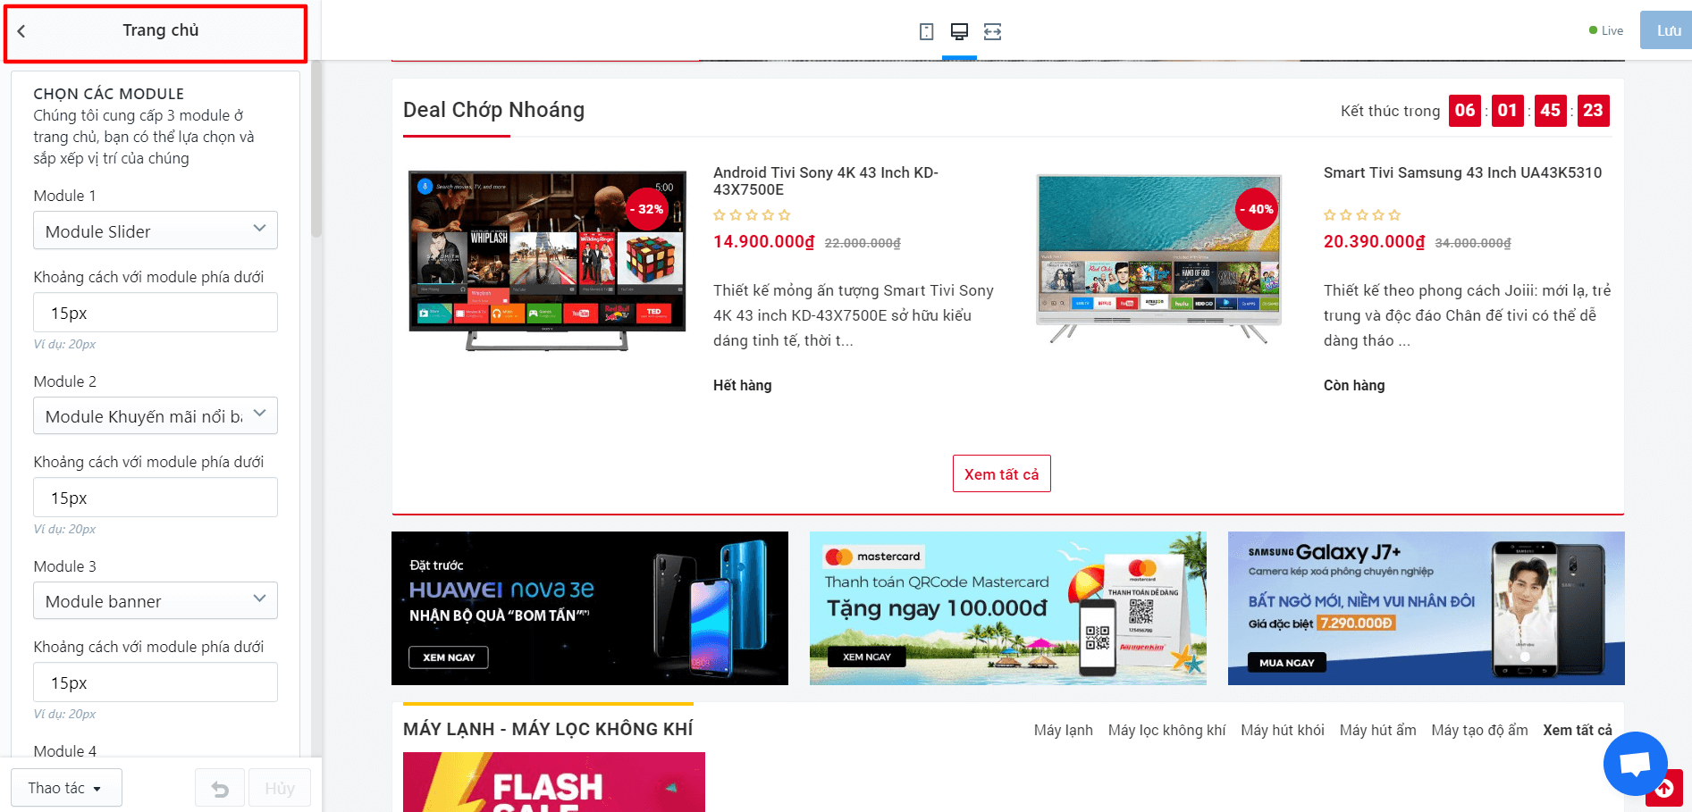This screenshot has height=812, width=1692.
Task: Click the countdown hours box showing 06
Action: (1465, 111)
